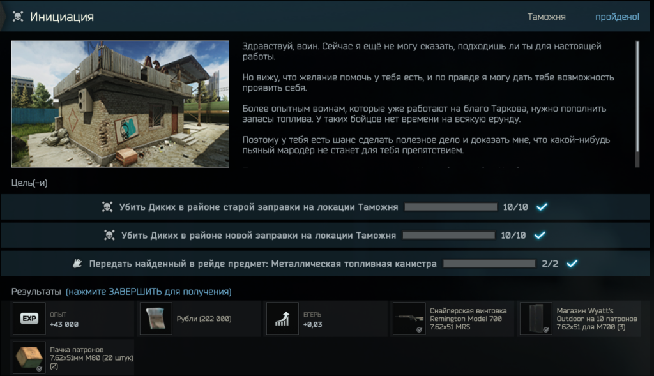654x376 pixels.
Task: Inspect the 7.62x51 M80 ammo pack icon
Action: [29, 357]
